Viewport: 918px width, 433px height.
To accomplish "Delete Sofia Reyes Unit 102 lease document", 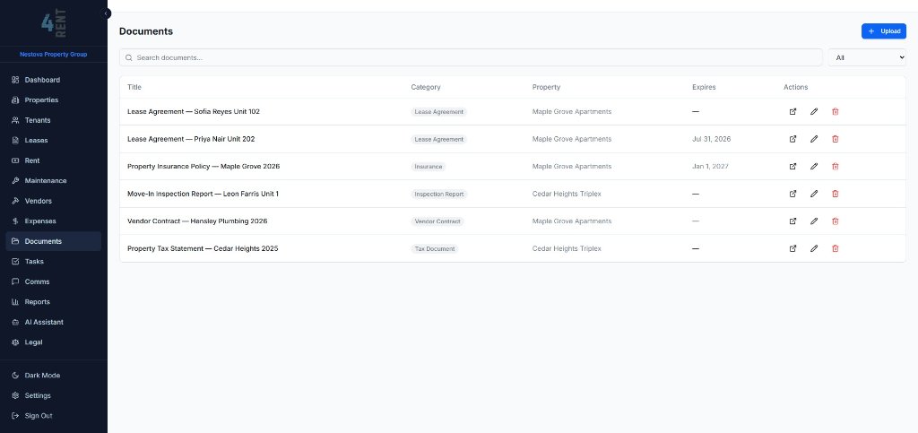I will (835, 111).
